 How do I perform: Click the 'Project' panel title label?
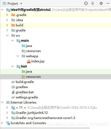(13, 4)
